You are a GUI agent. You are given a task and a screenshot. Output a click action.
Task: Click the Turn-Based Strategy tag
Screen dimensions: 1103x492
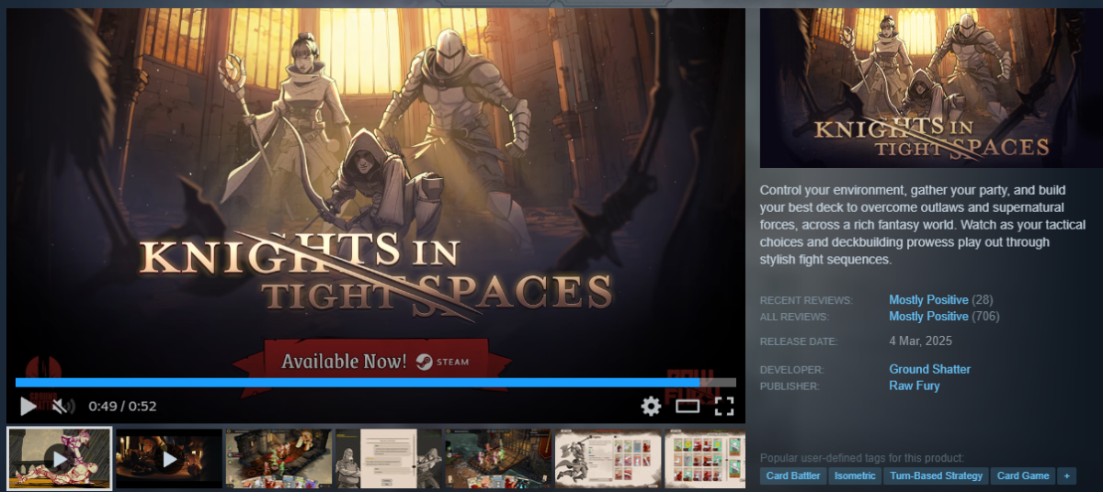tap(935, 475)
